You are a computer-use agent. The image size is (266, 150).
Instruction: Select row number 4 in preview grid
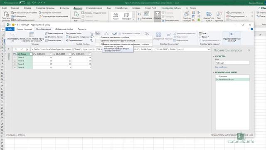tap(15, 67)
